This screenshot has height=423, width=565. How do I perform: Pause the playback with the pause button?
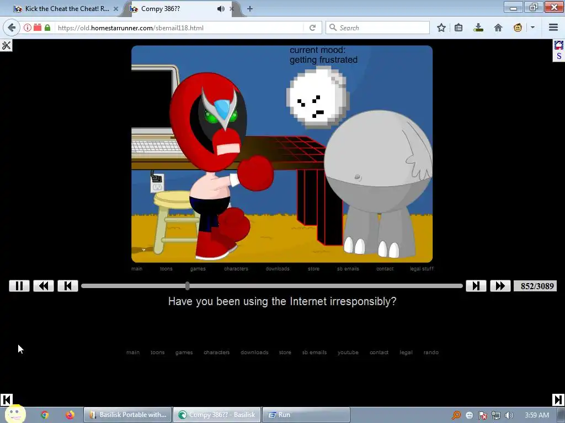coord(19,286)
